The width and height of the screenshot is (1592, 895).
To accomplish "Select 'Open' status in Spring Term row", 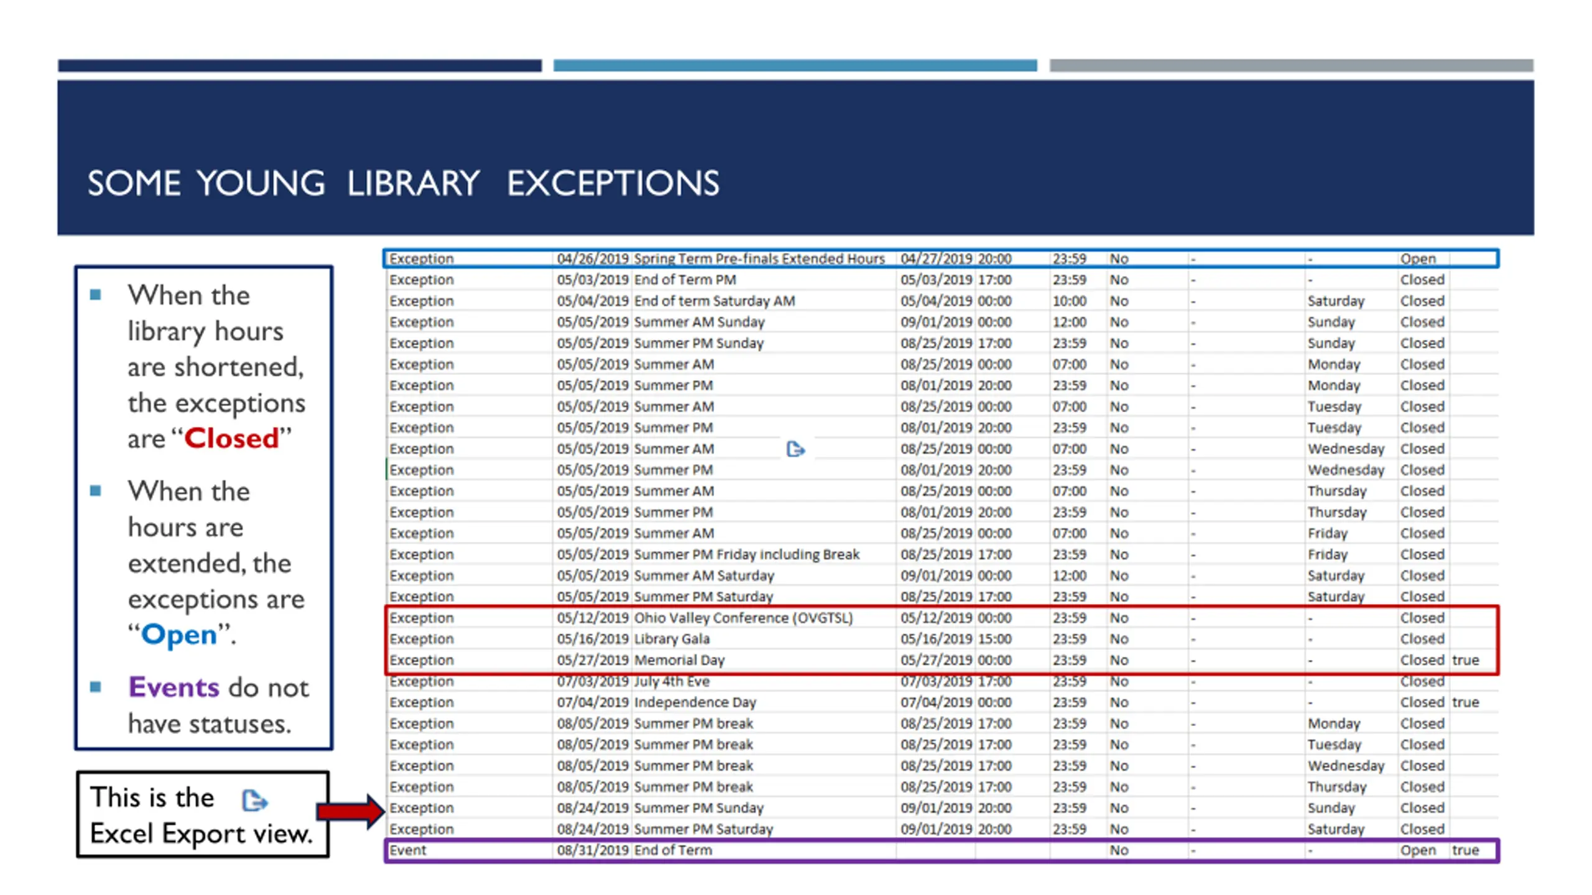I will [1418, 259].
